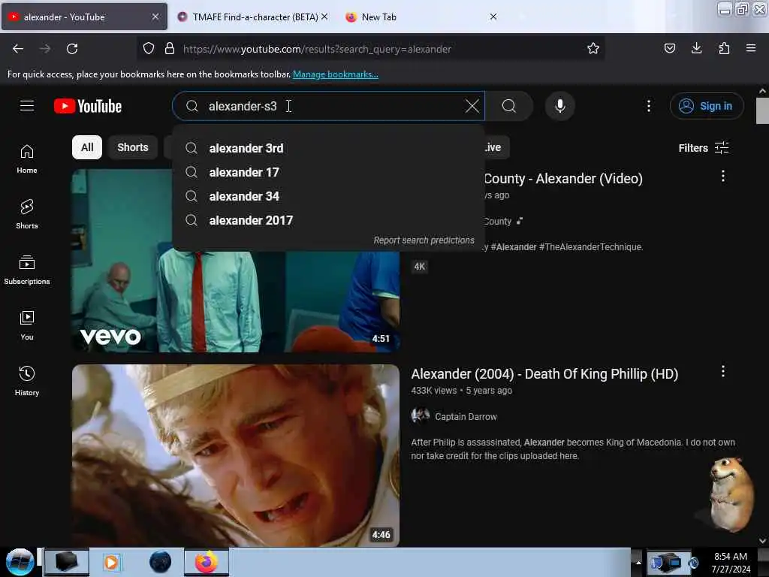Image resolution: width=769 pixels, height=577 pixels.
Task: Open options menu for Death Of King Phillip video
Action: point(722,371)
